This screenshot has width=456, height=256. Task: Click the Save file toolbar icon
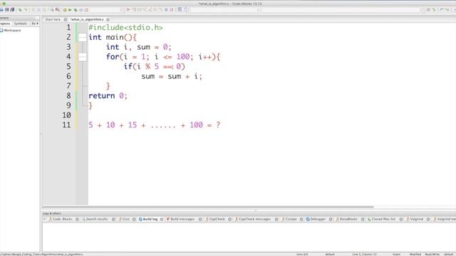click(x=6, y=9)
